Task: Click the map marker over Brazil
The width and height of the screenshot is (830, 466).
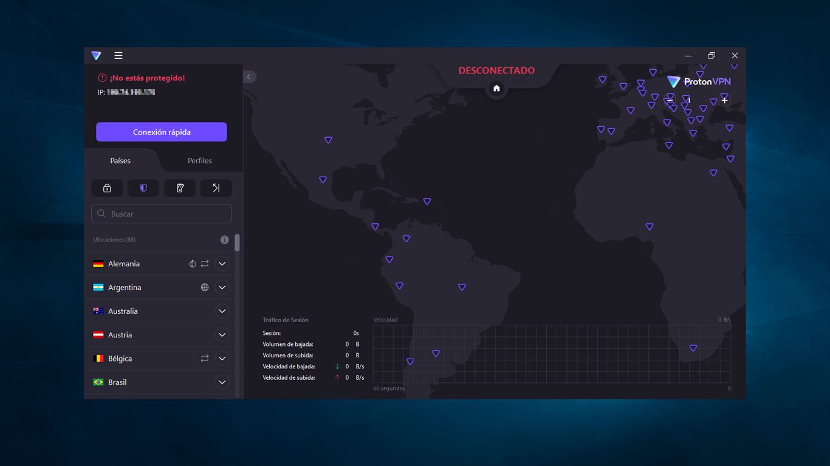Action: (x=462, y=287)
